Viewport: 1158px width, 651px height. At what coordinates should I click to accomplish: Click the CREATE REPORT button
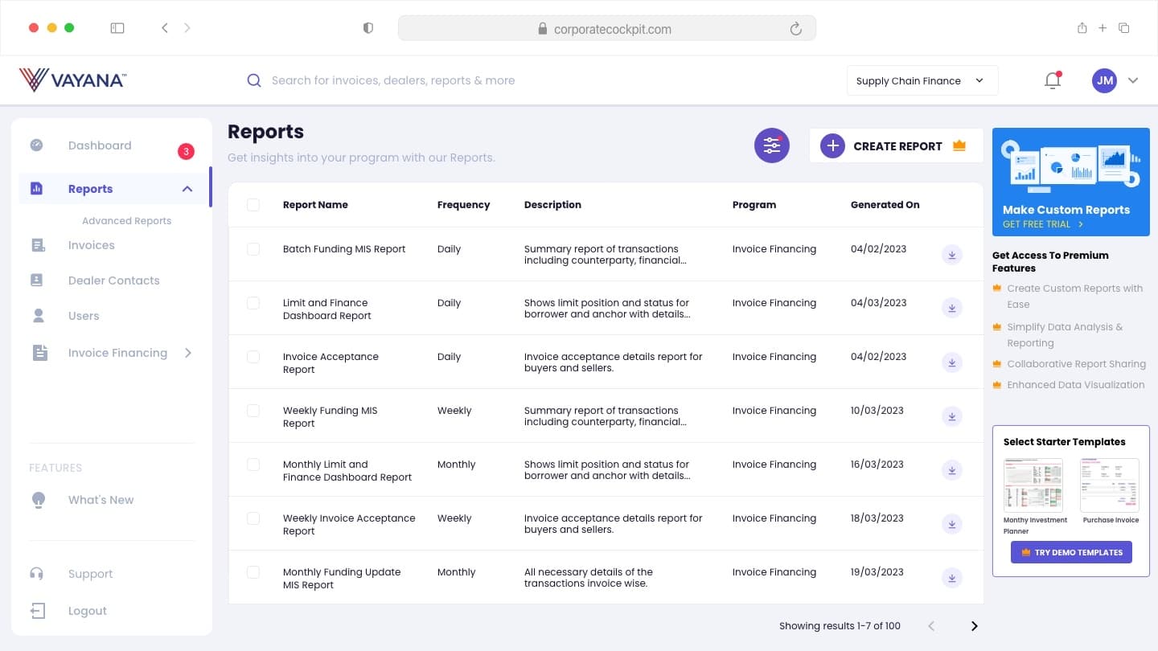(896, 145)
